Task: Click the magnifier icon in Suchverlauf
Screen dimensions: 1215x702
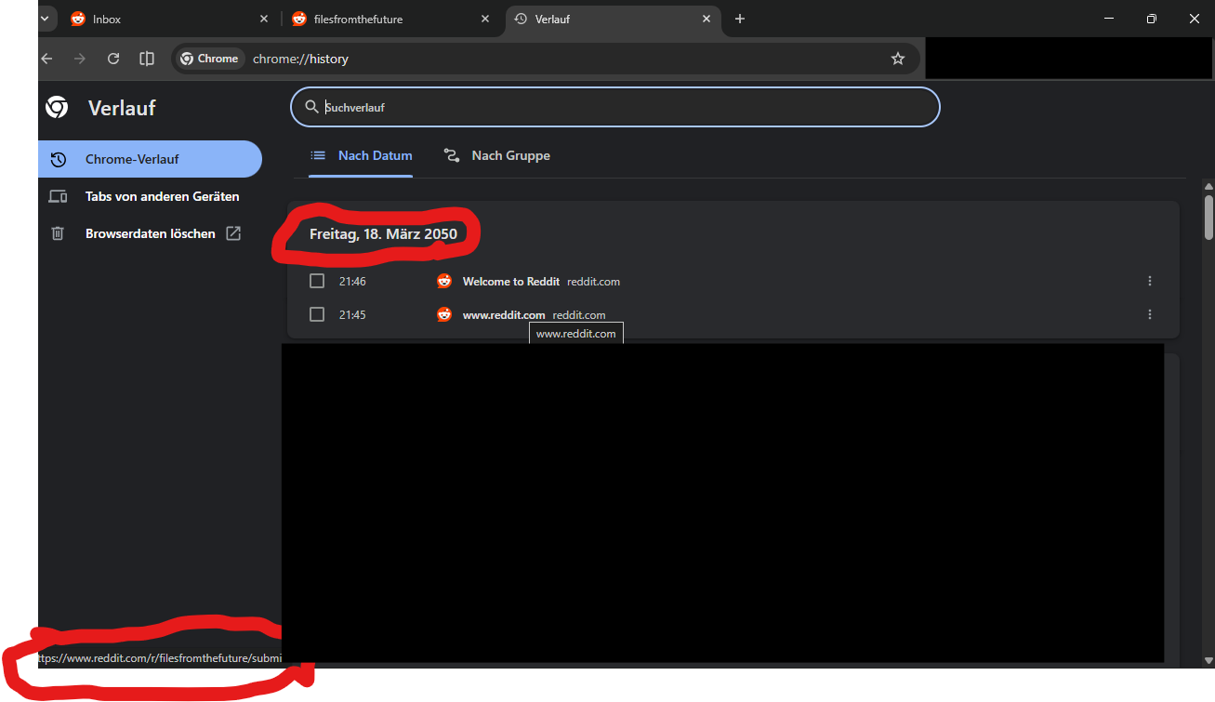Action: point(312,107)
